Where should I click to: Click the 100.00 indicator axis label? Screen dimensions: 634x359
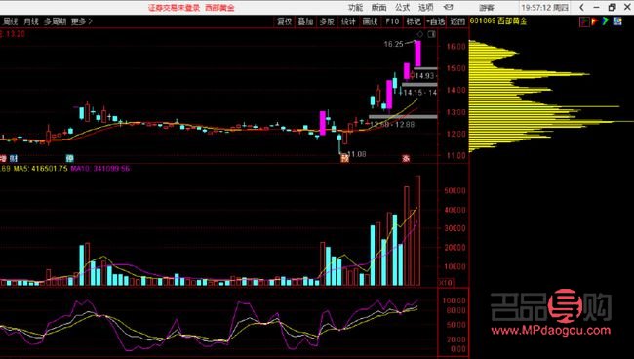pyautogui.click(x=455, y=300)
